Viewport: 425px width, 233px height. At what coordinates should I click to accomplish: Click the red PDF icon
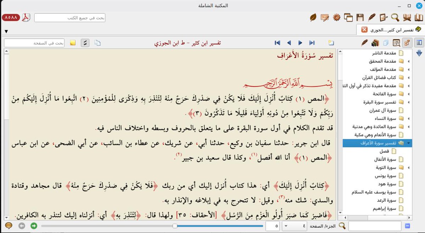pos(27,17)
